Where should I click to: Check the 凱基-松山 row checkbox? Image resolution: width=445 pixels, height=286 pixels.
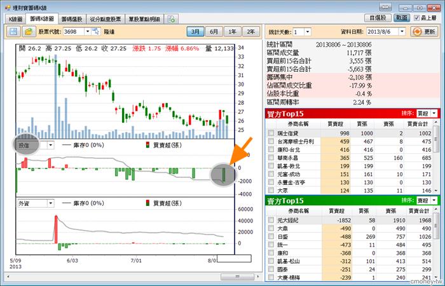(x=271, y=261)
